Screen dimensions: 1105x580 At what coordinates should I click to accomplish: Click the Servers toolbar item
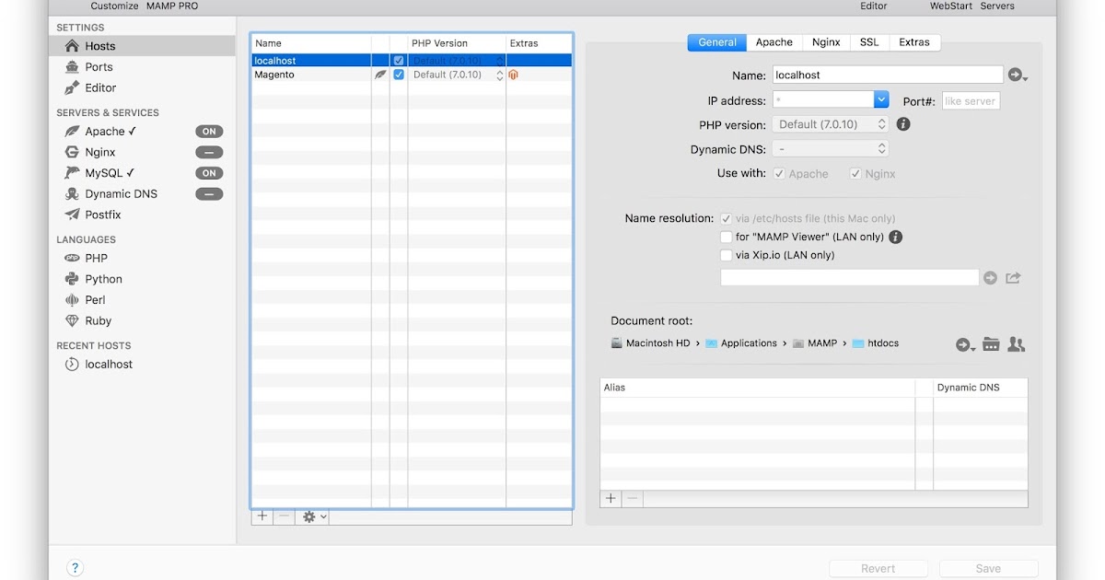(x=997, y=6)
